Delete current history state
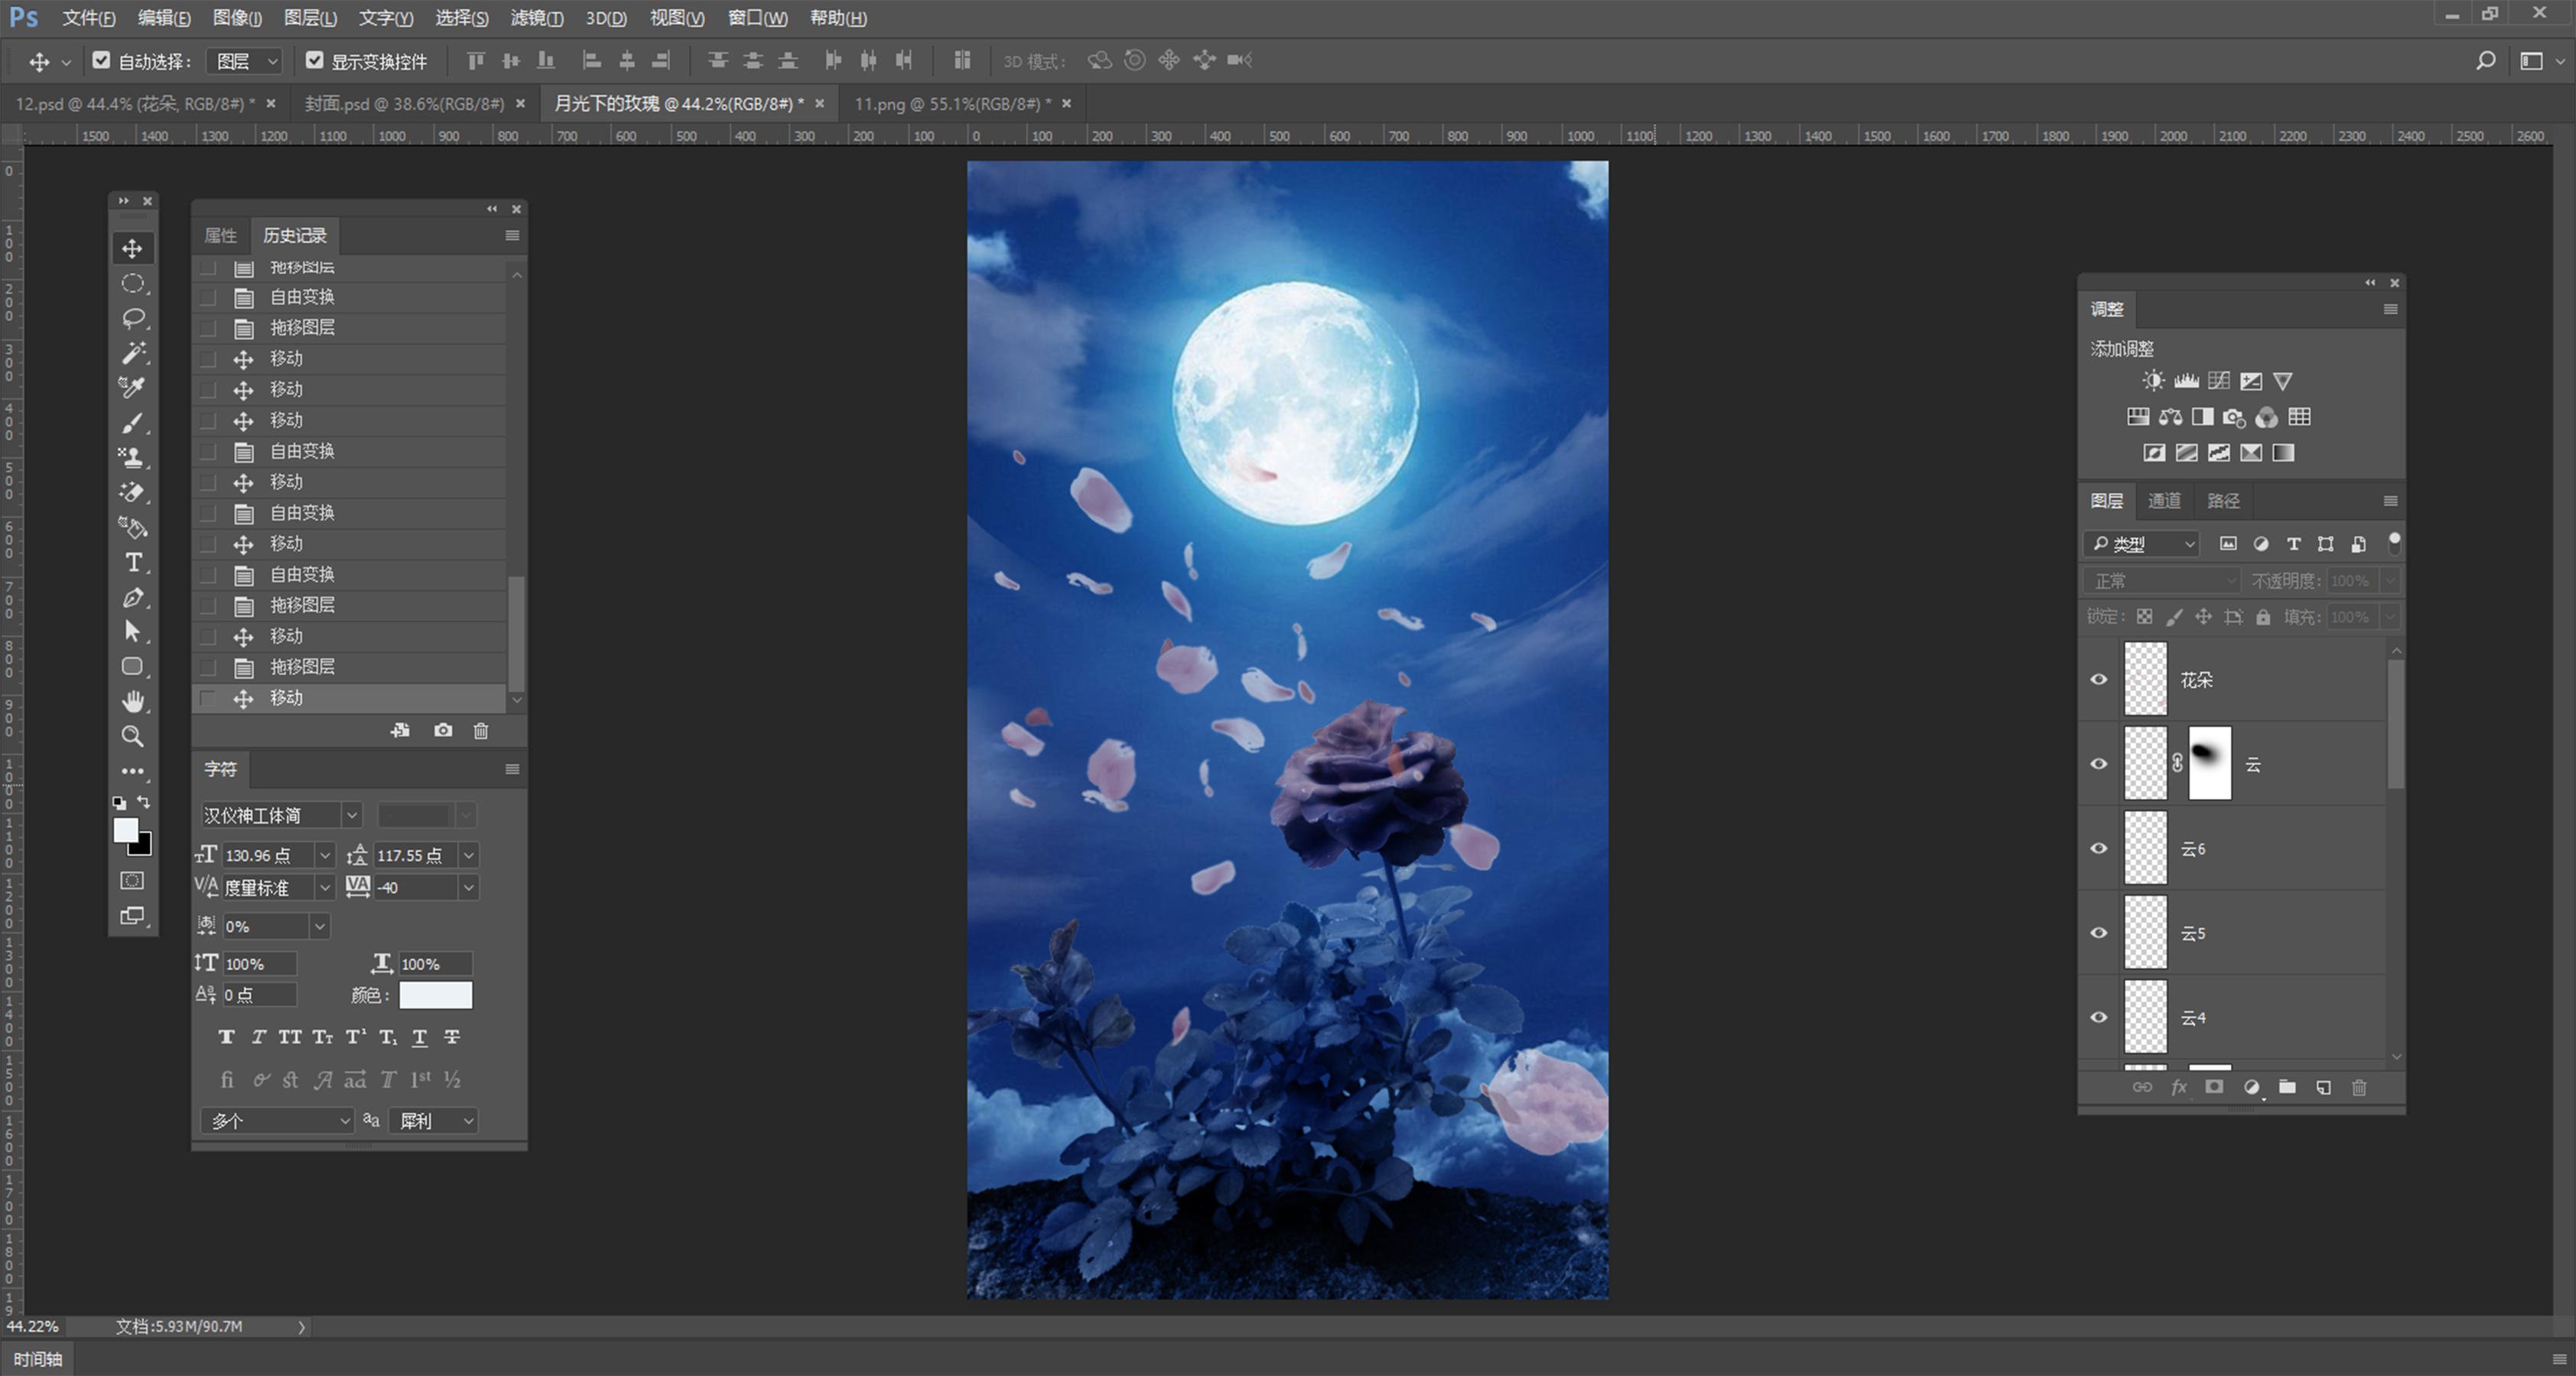The width and height of the screenshot is (2576, 1376). tap(481, 731)
